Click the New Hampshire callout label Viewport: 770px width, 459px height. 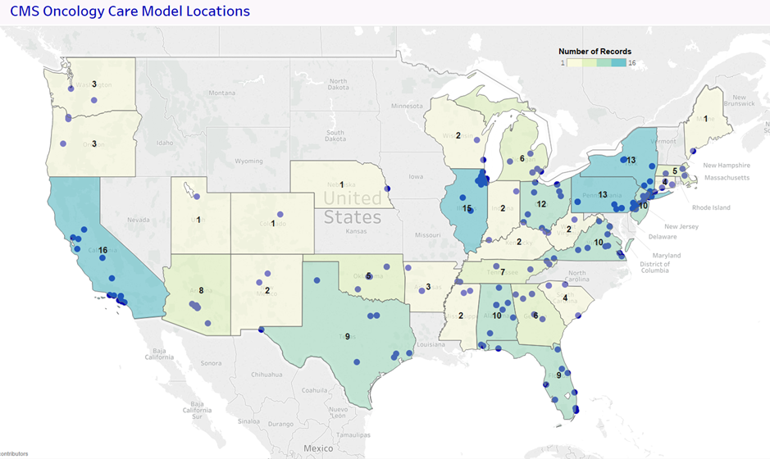click(727, 166)
